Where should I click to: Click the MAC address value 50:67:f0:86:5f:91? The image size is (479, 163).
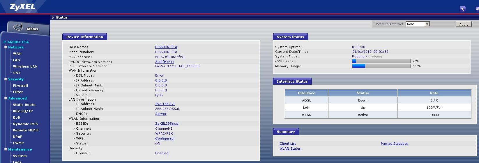pos(170,57)
